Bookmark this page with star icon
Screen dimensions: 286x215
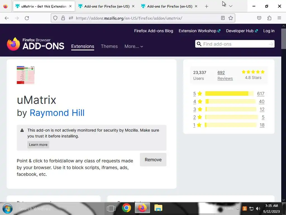230,18
